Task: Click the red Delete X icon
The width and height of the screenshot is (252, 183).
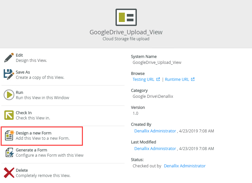Action: 9,173
